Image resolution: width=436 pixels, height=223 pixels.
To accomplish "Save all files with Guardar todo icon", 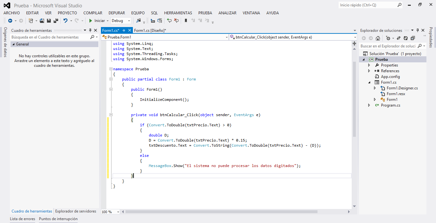I will point(55,20).
